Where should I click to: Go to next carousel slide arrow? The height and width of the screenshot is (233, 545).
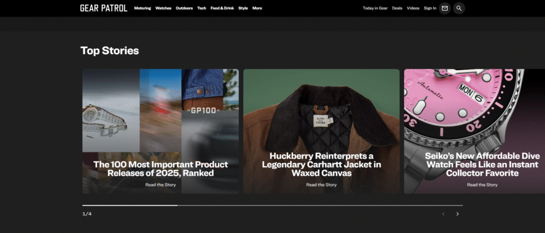(x=457, y=214)
